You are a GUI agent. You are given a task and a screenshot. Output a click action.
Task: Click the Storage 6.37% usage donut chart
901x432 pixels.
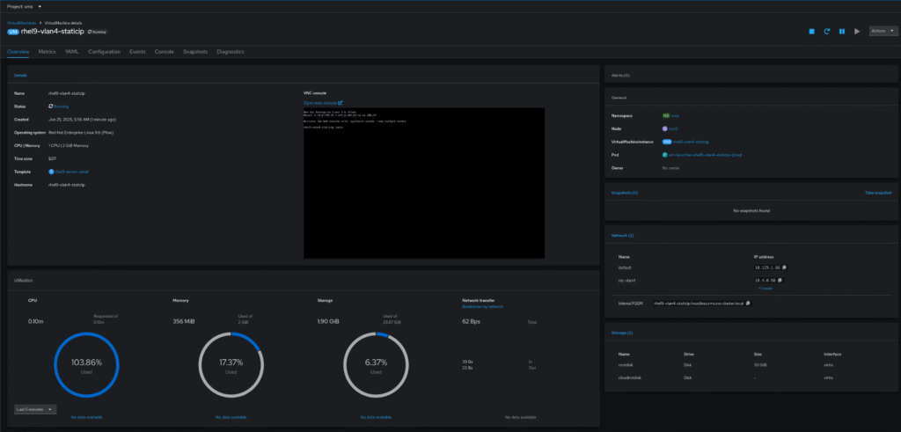[x=376, y=365]
